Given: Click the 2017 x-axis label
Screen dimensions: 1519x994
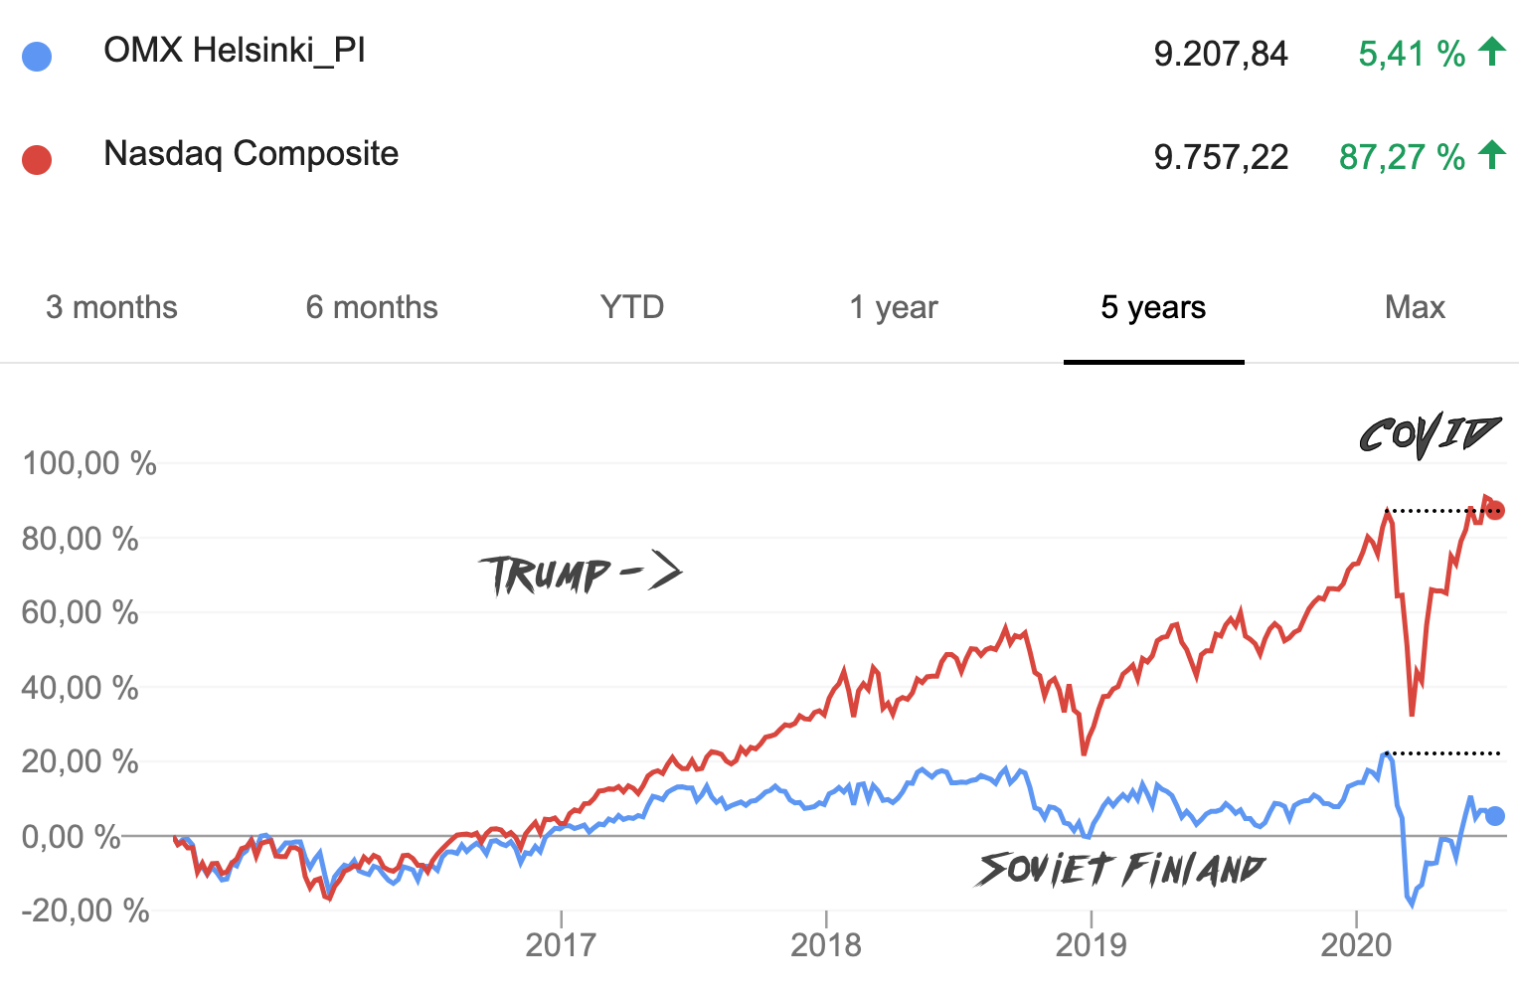Looking at the screenshot, I should 561,944.
